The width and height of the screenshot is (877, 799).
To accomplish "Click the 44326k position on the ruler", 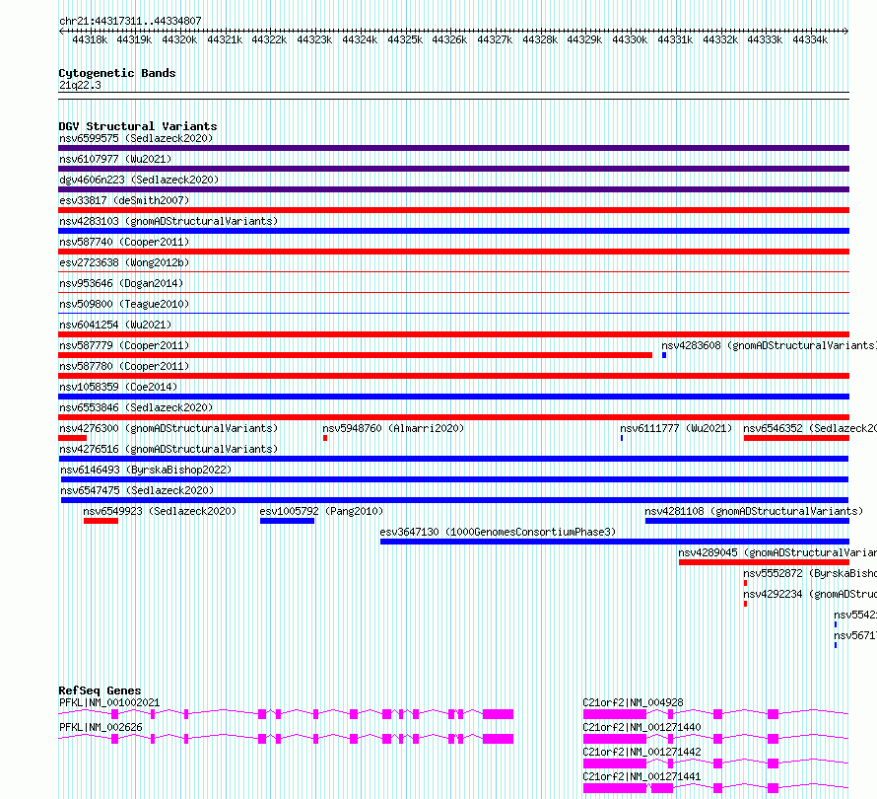I will 449,39.
